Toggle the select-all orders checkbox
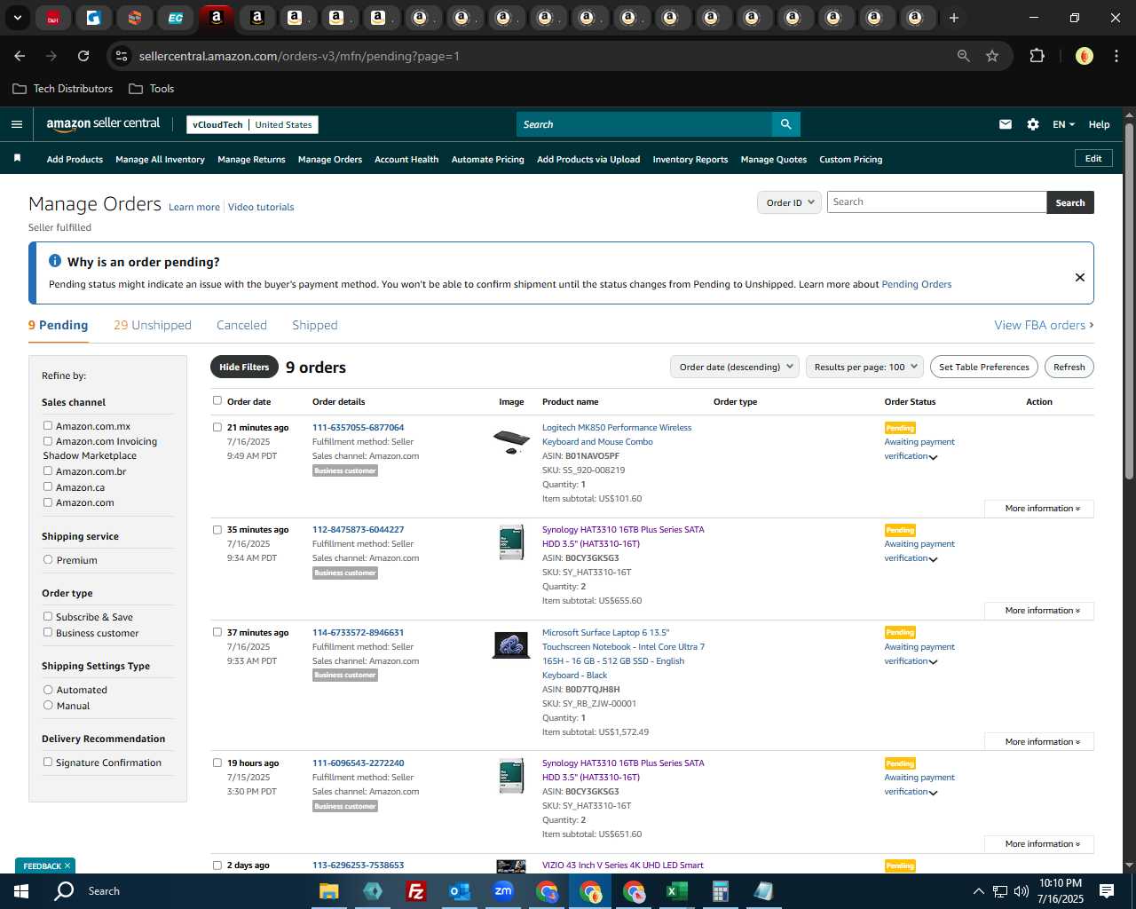This screenshot has height=909, width=1136. (217, 400)
